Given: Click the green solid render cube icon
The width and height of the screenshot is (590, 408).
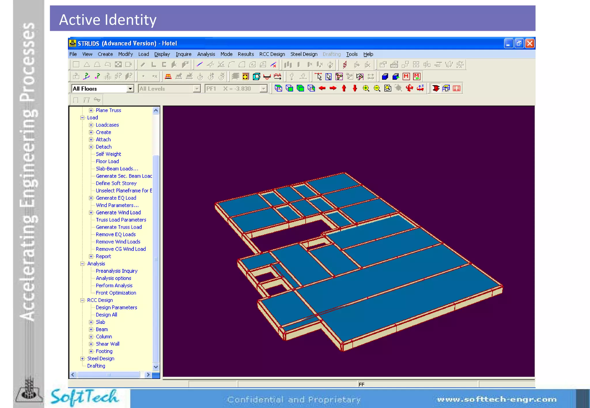Looking at the screenshot, I should (300, 88).
